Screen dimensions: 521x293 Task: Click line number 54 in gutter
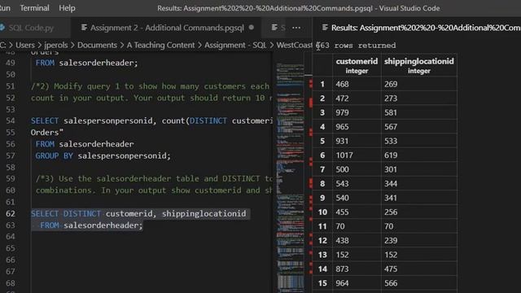pos(11,121)
